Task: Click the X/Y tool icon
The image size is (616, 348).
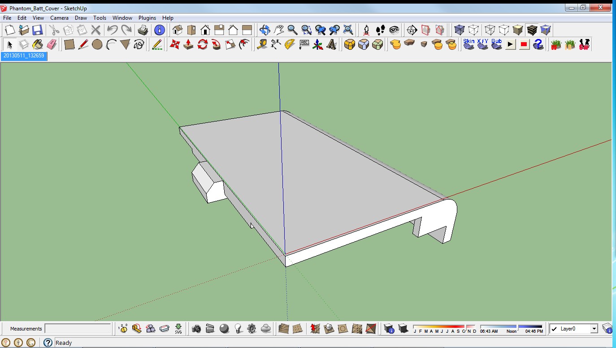Action: pyautogui.click(x=483, y=44)
